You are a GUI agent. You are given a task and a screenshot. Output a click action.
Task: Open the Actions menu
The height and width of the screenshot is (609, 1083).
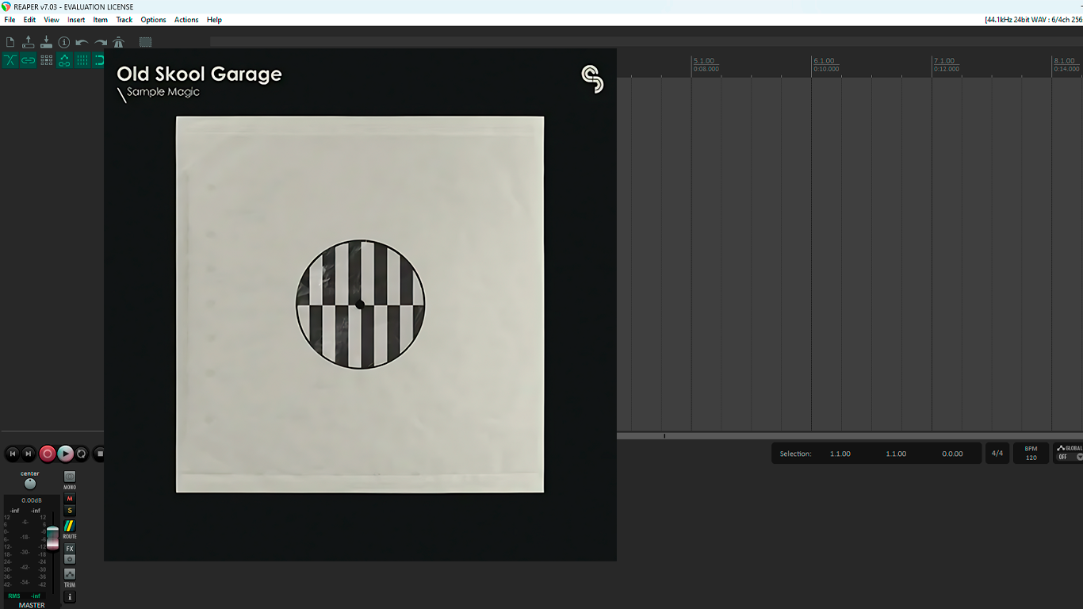[186, 20]
